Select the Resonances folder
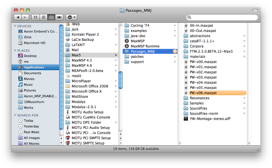Viewport: 272px width, 168px height. [197, 98]
